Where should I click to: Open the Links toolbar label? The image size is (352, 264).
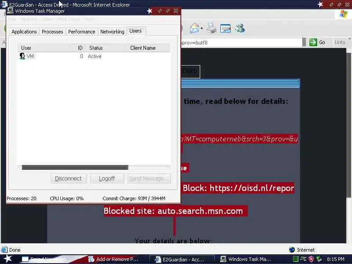point(340,42)
